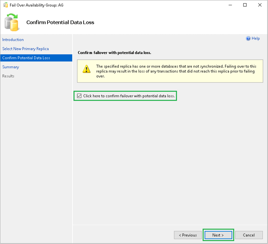
Task: Open the Select New Primary Replica step
Action: click(x=25, y=49)
